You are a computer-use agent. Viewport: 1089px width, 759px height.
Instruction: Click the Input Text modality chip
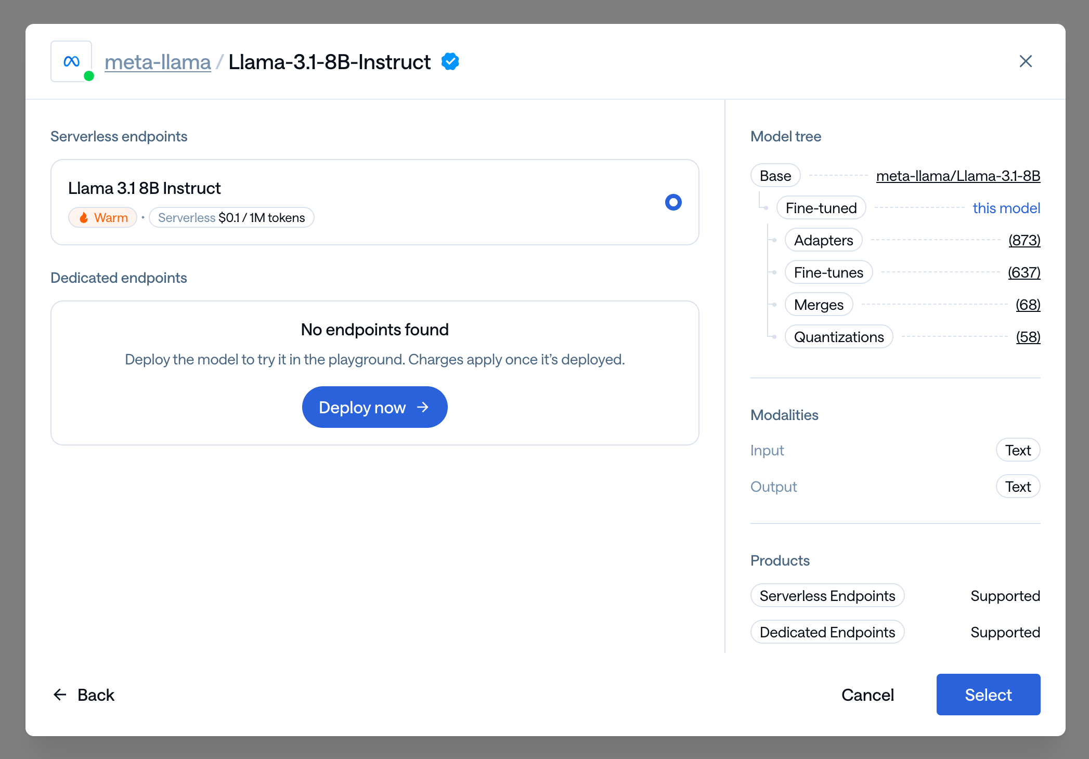point(1017,450)
